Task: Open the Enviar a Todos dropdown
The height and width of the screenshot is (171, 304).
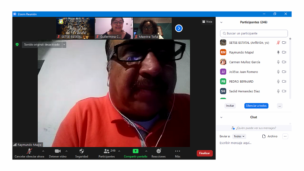Action: tap(239, 136)
